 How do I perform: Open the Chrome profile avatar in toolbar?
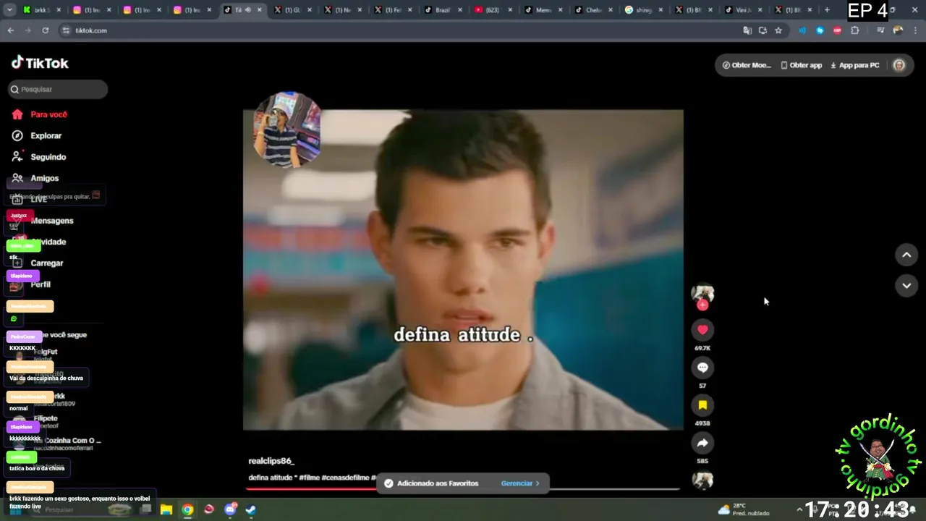pos(898,30)
